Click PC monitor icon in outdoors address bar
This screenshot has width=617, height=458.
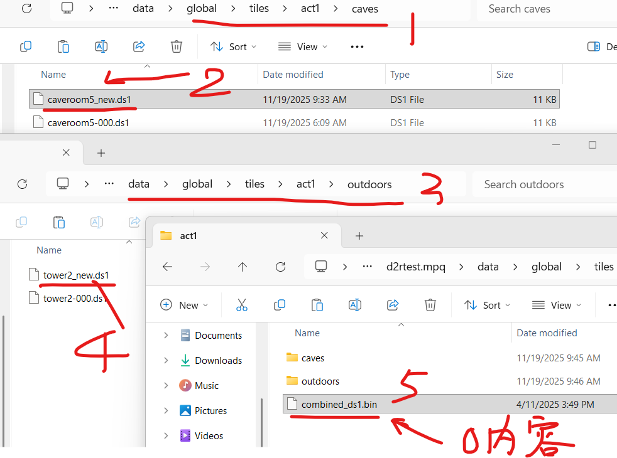63,183
